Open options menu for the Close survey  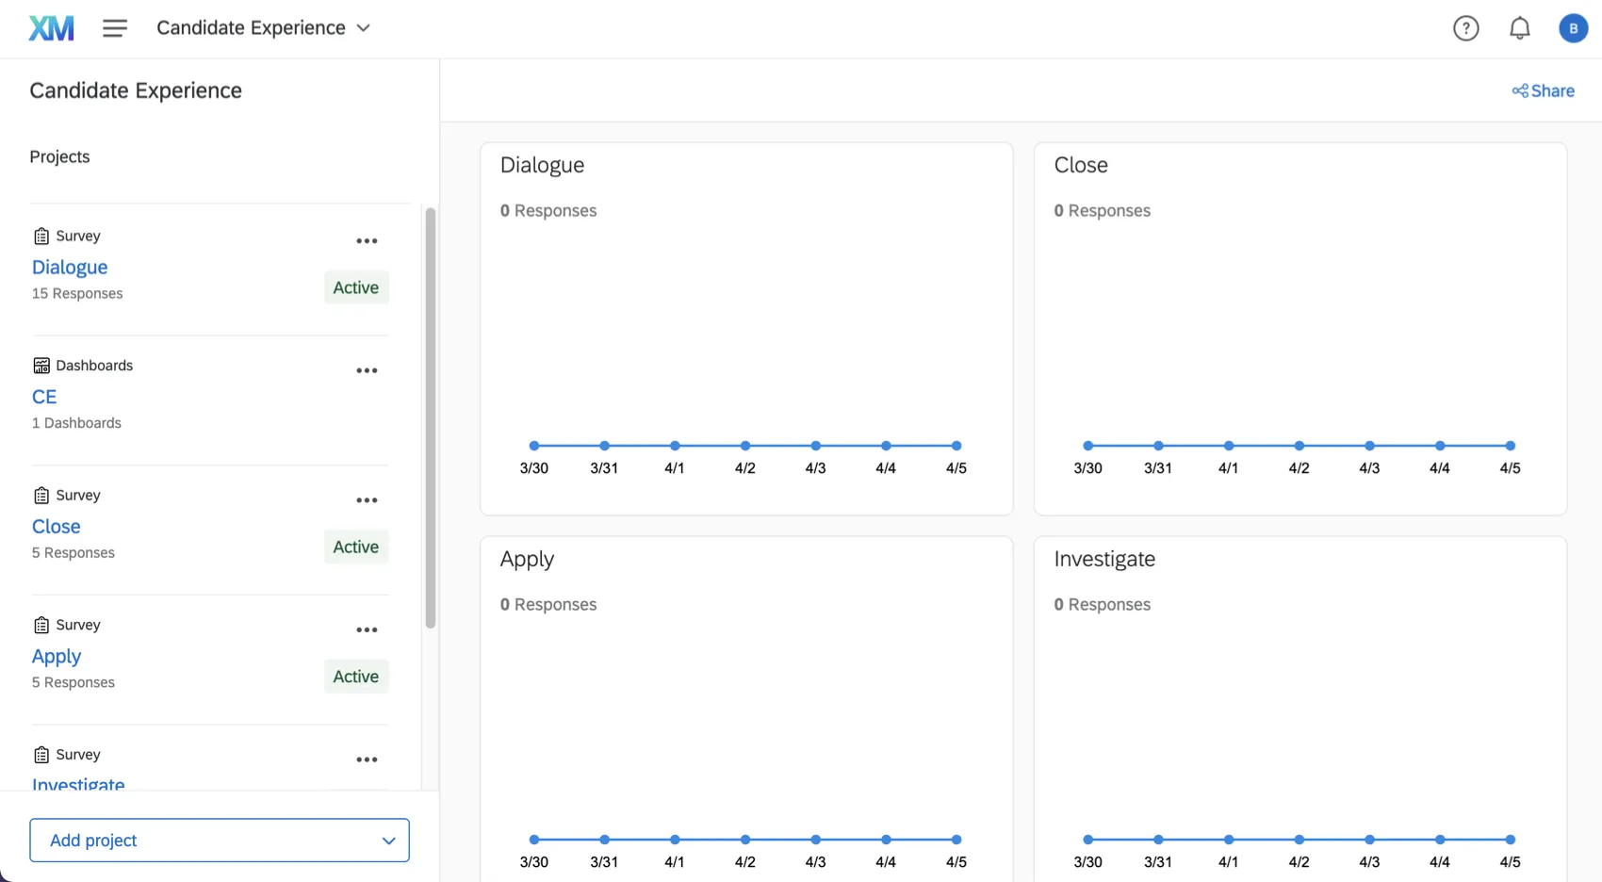pos(367,499)
